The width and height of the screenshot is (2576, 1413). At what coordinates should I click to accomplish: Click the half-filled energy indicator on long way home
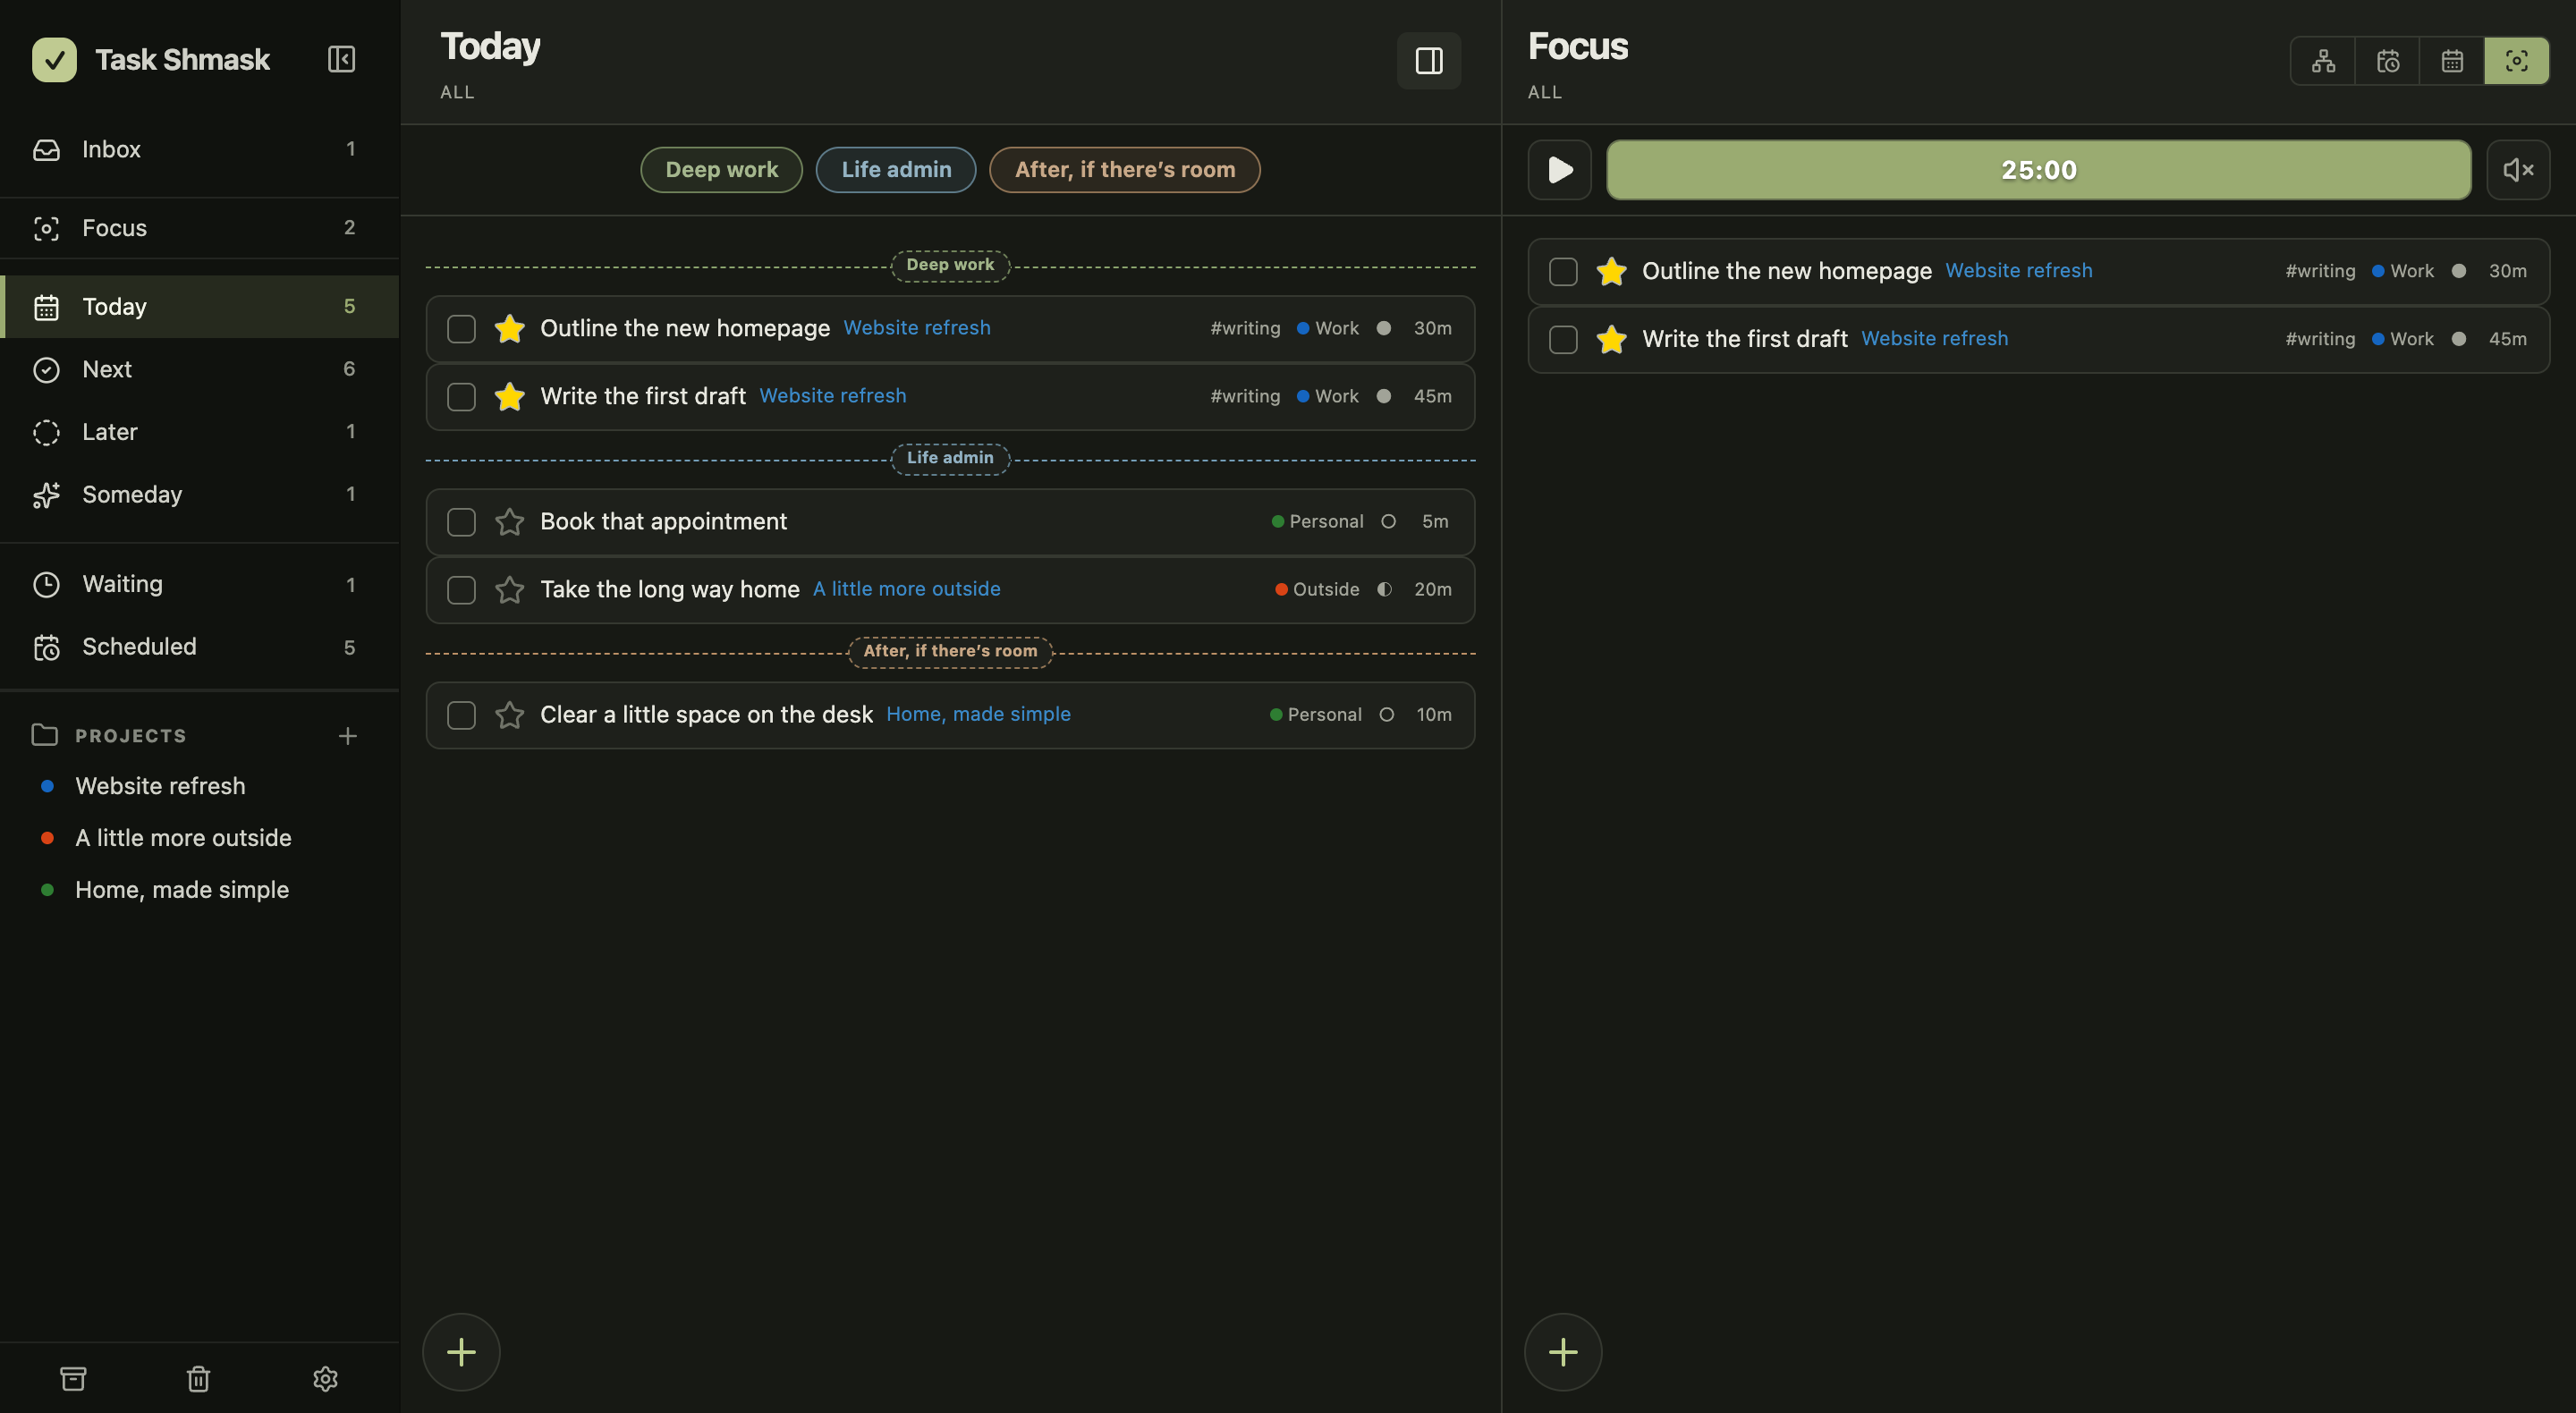coord(1384,590)
